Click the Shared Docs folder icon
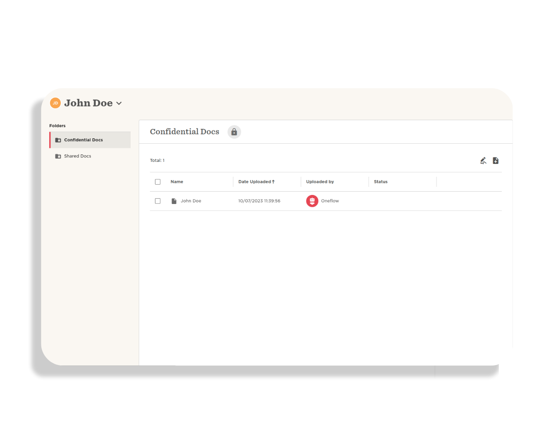Image resolution: width=558 pixels, height=446 pixels. pyautogui.click(x=58, y=156)
